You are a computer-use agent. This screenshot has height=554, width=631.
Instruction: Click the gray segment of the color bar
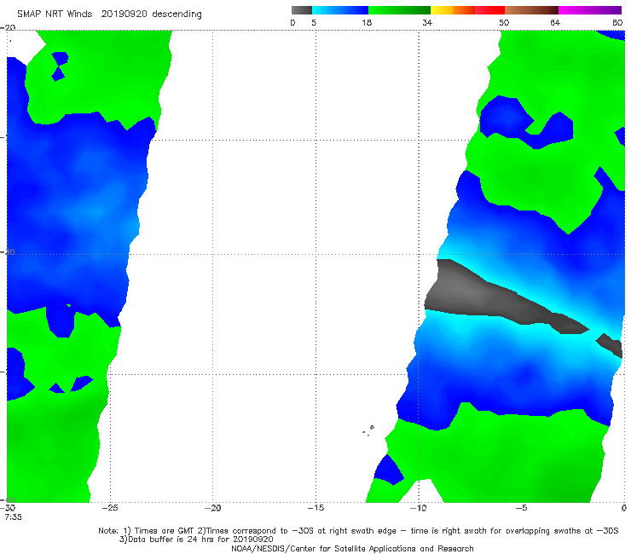[301, 10]
